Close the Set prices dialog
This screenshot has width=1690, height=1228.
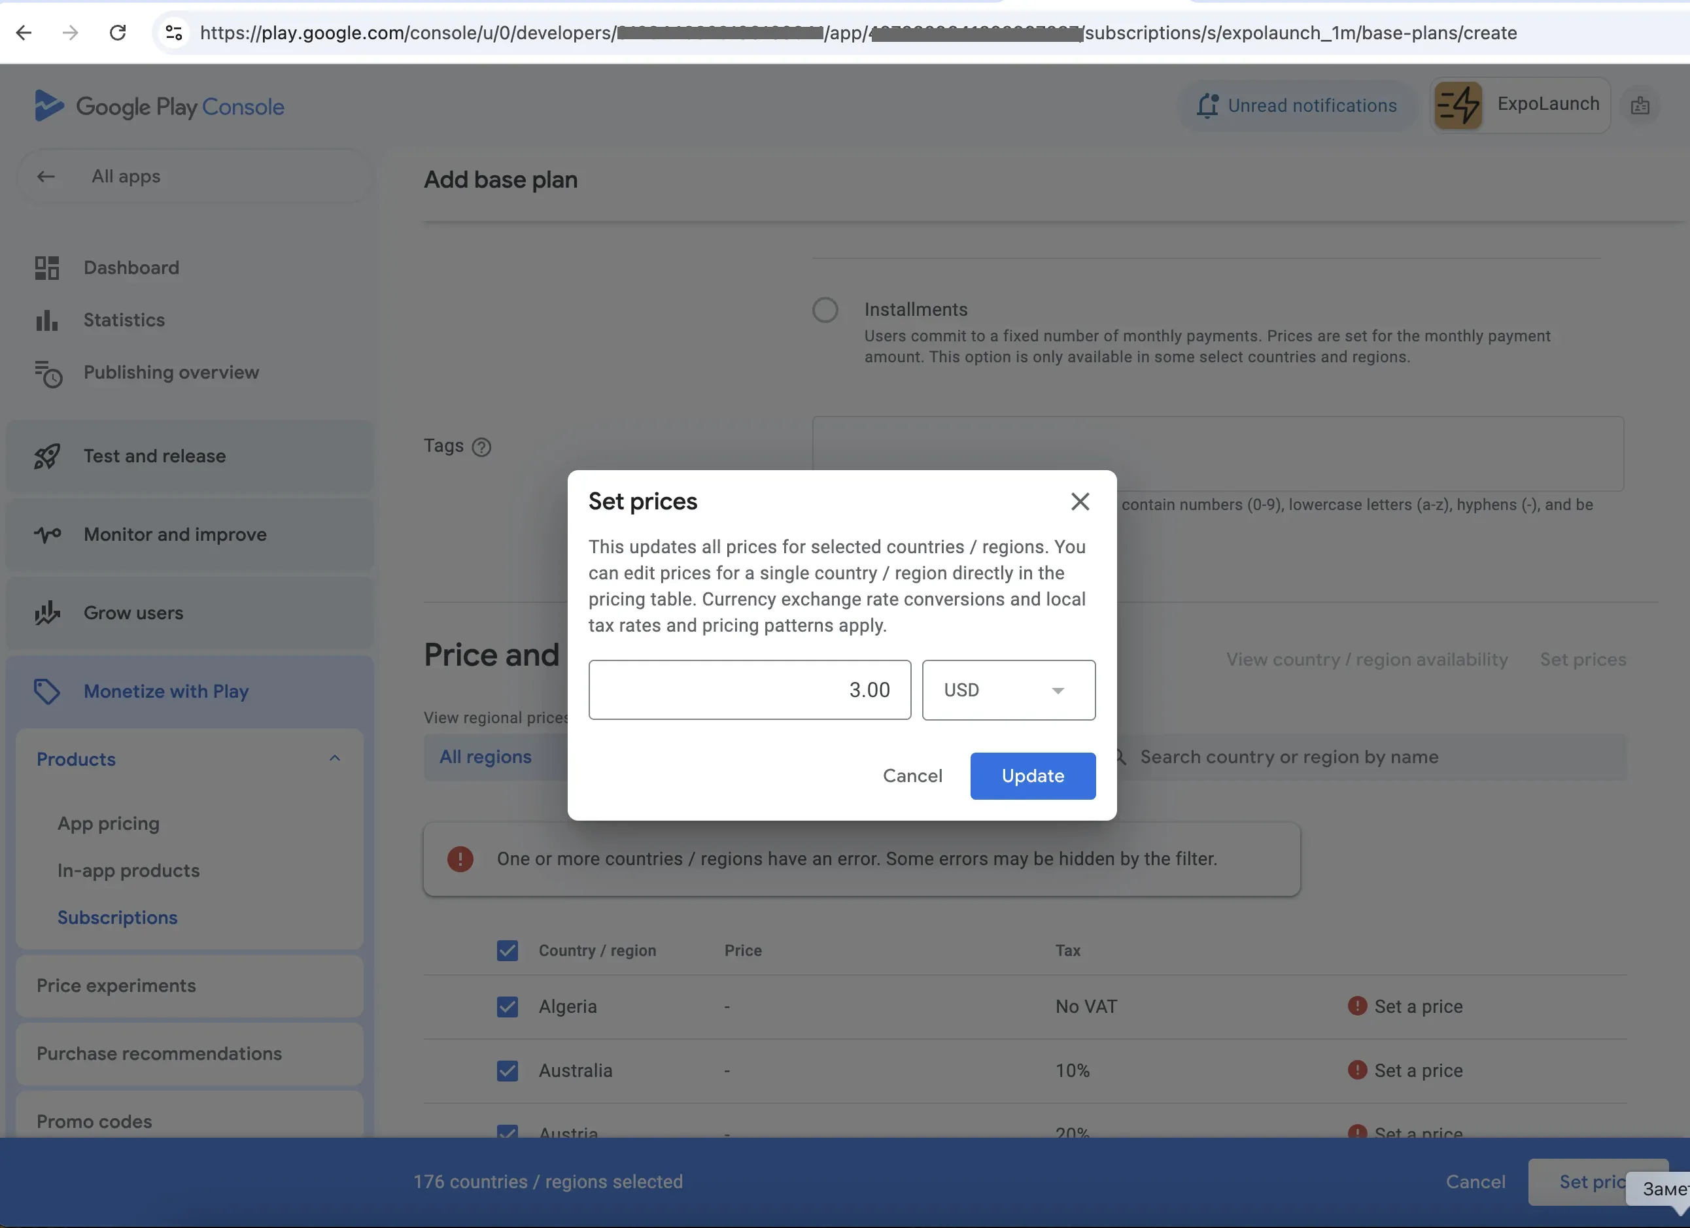point(1080,502)
